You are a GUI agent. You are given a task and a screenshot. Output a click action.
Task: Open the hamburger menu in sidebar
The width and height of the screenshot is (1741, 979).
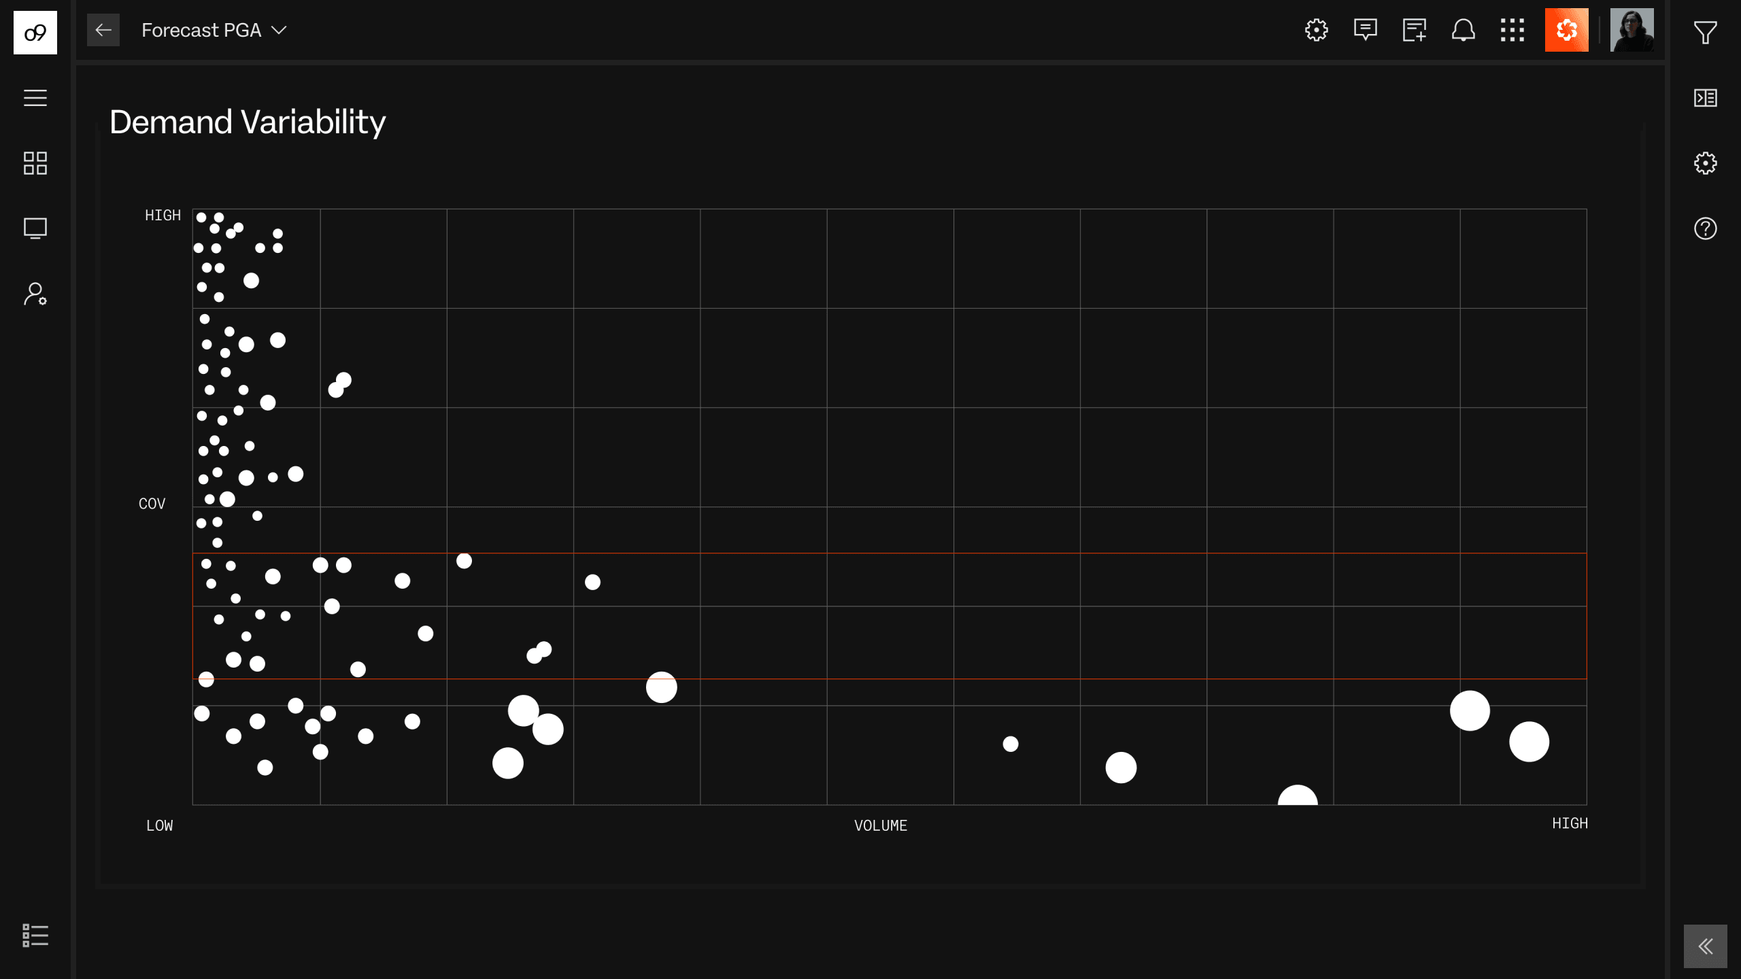(x=35, y=98)
